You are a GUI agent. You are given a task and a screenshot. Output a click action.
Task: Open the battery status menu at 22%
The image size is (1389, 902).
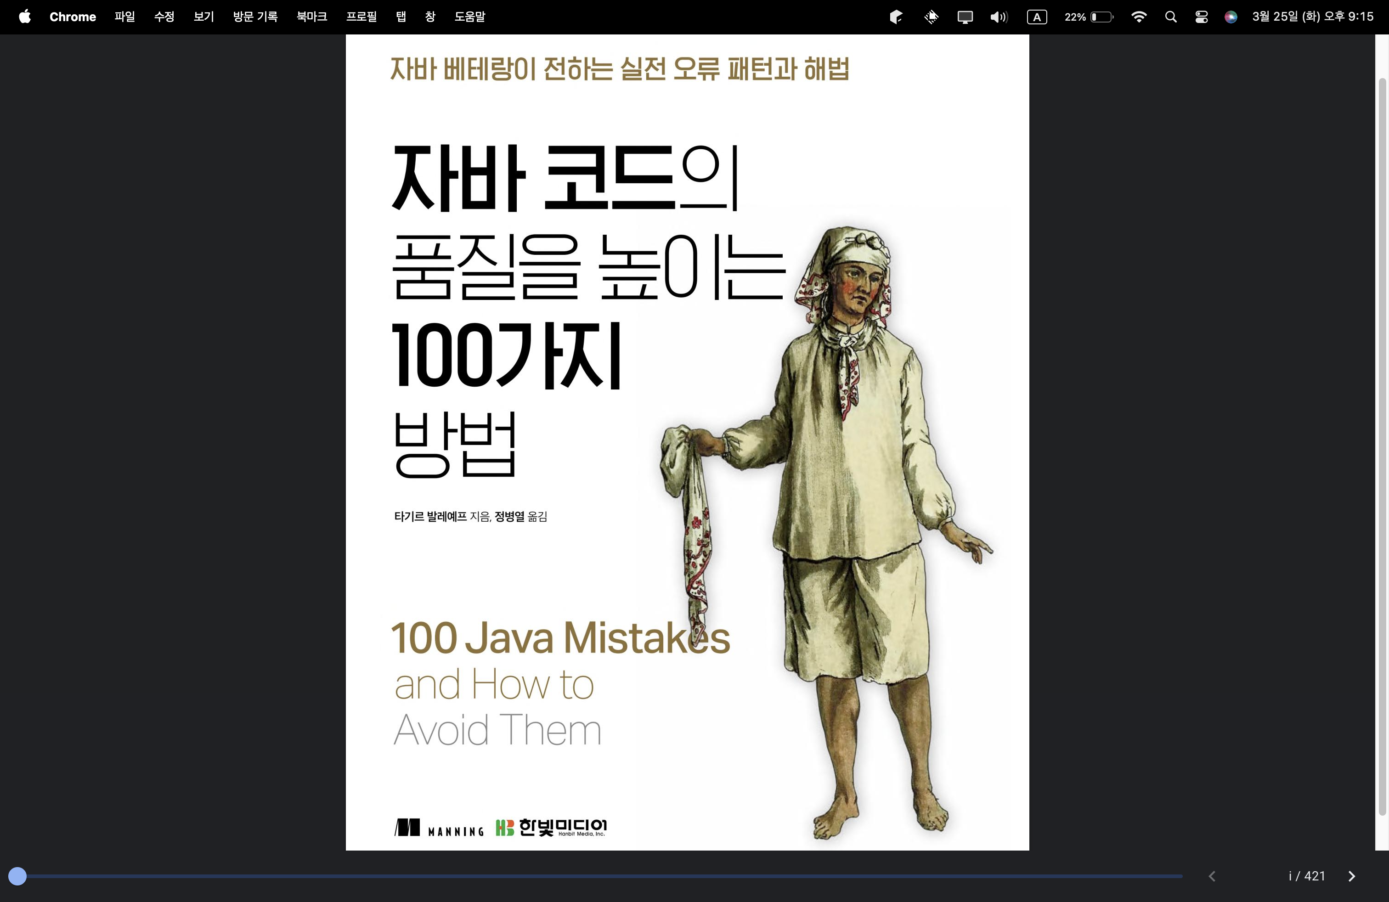click(1089, 17)
